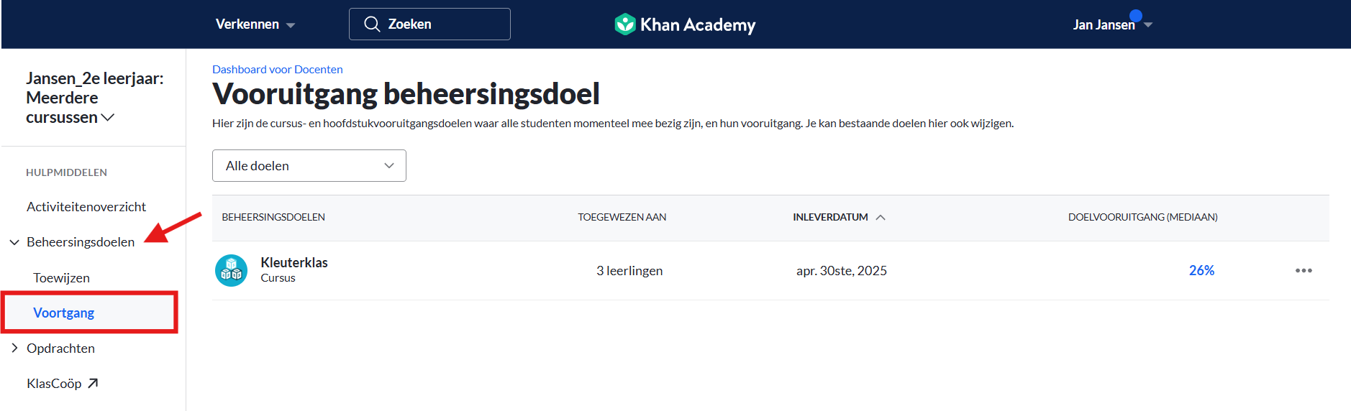Collapse the Beheersingsdoelen chevron
This screenshot has width=1351, height=411.
click(14, 242)
